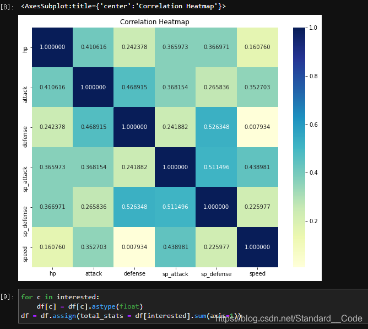Click the 0.366971 cell in sp_defense row, hp column
This screenshot has height=329, width=368.
[52, 207]
